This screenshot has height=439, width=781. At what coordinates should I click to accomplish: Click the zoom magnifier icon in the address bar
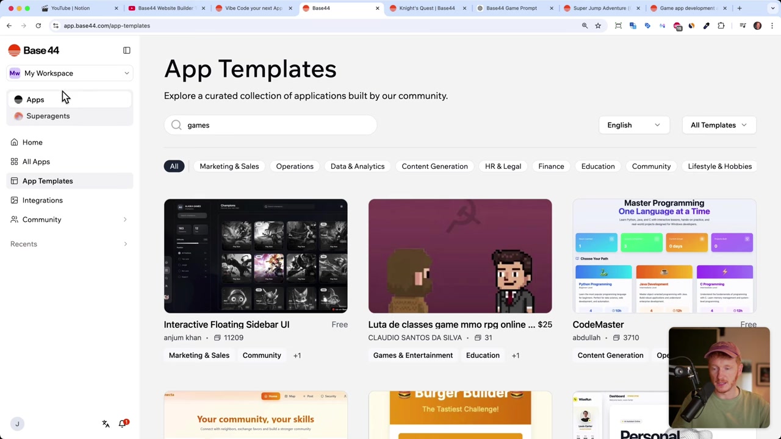pyautogui.click(x=585, y=26)
